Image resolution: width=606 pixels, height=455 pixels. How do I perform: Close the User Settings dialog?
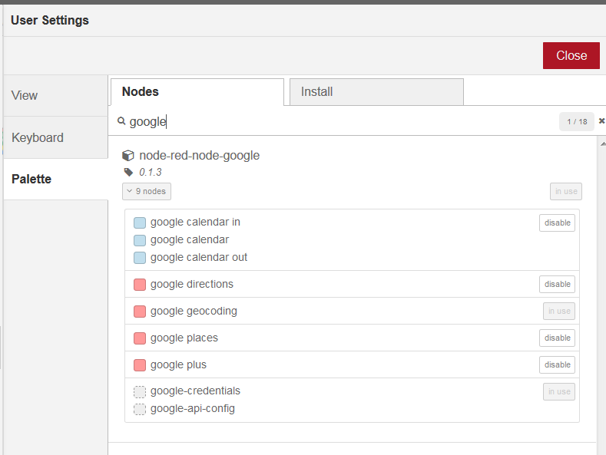pyautogui.click(x=571, y=55)
